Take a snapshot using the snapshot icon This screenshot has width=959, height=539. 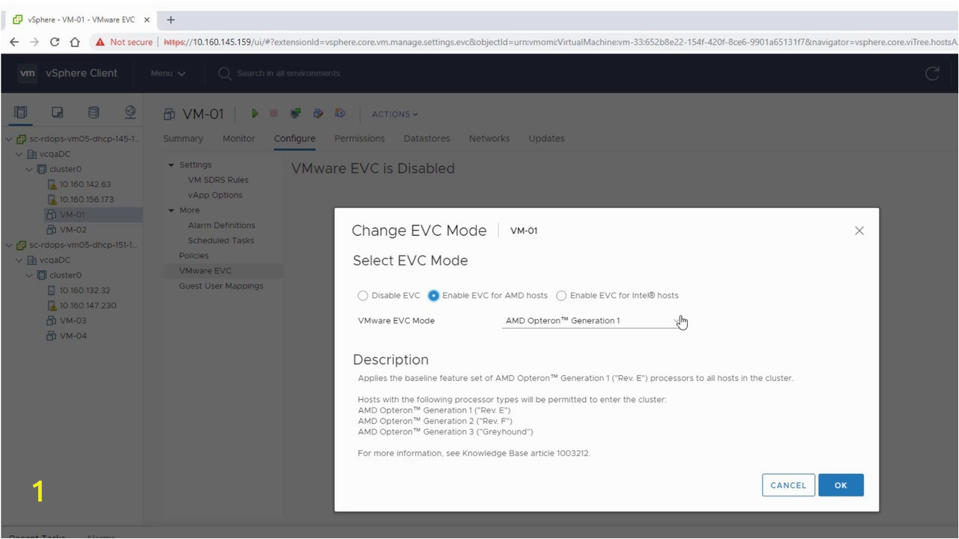(340, 114)
